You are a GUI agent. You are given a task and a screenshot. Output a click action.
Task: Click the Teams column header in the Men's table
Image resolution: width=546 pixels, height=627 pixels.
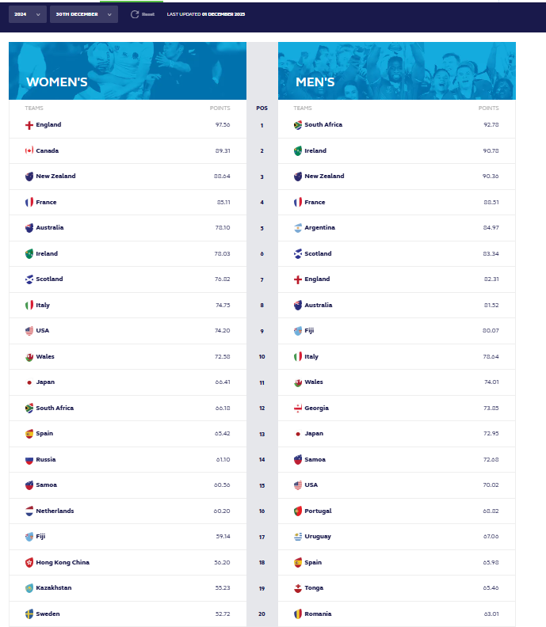[303, 108]
